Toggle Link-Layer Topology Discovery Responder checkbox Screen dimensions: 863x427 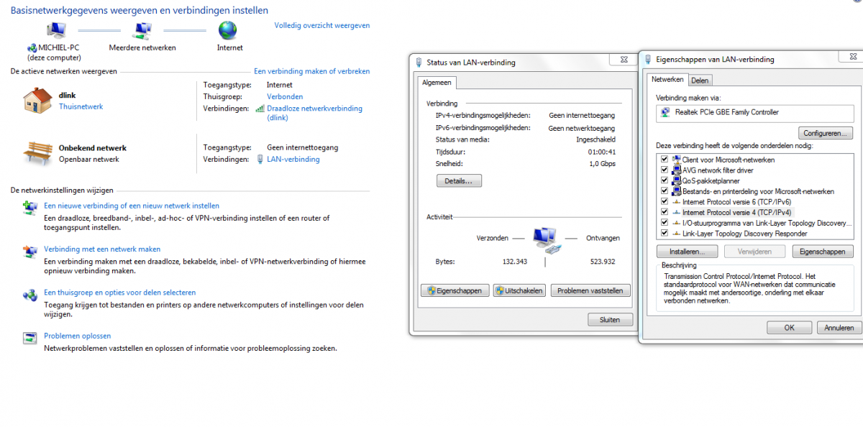[665, 234]
